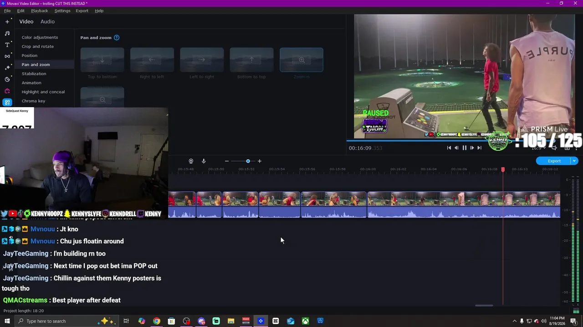Click the Export button
Image resolution: width=583 pixels, height=327 pixels.
pos(554,161)
